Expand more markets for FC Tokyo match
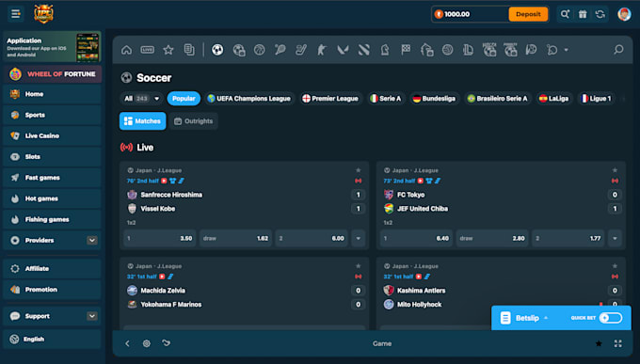Screen dimensions: 640x364 pos(615,238)
